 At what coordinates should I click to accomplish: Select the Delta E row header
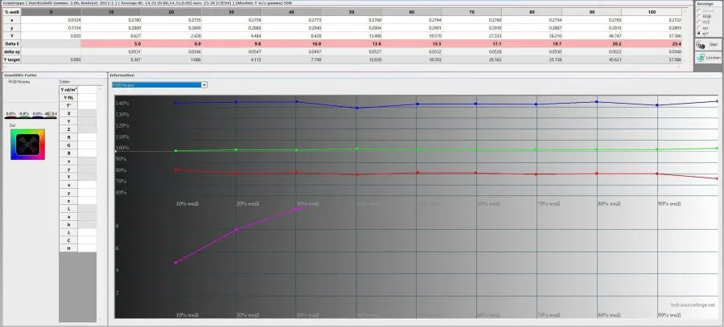coord(11,43)
